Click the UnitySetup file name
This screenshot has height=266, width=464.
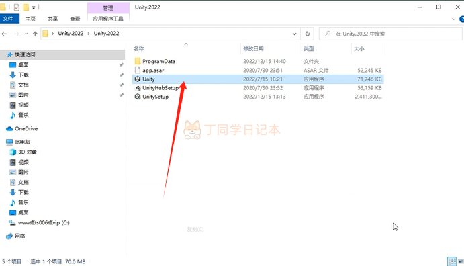[156, 97]
